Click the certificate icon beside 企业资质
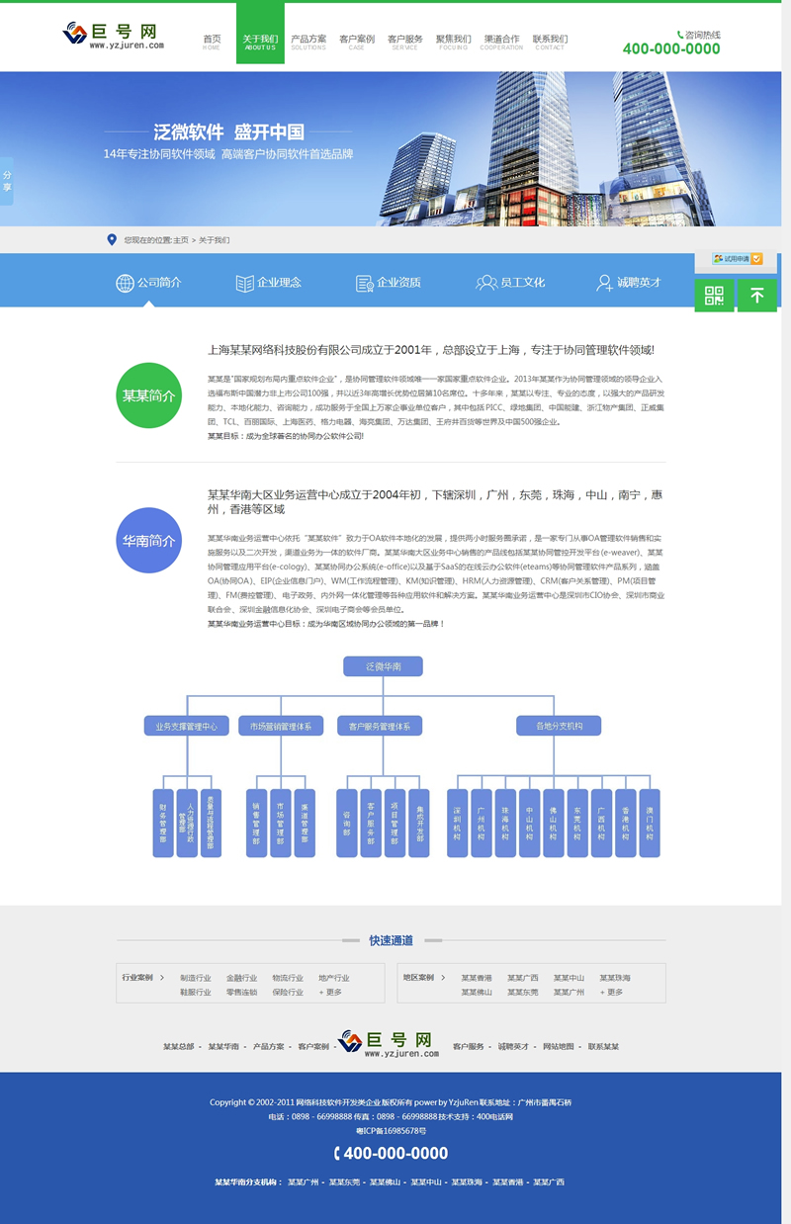Viewport: 791px width, 1224px height. pos(364,283)
